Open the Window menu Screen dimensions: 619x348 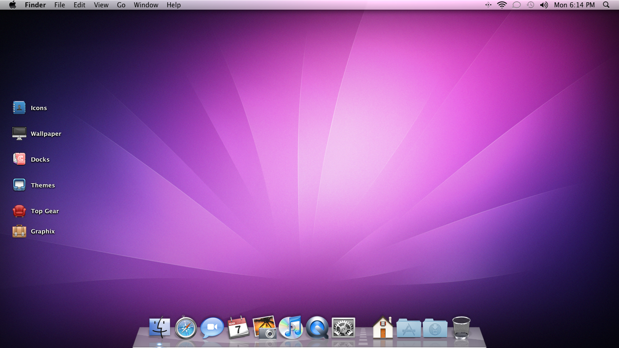(x=146, y=5)
